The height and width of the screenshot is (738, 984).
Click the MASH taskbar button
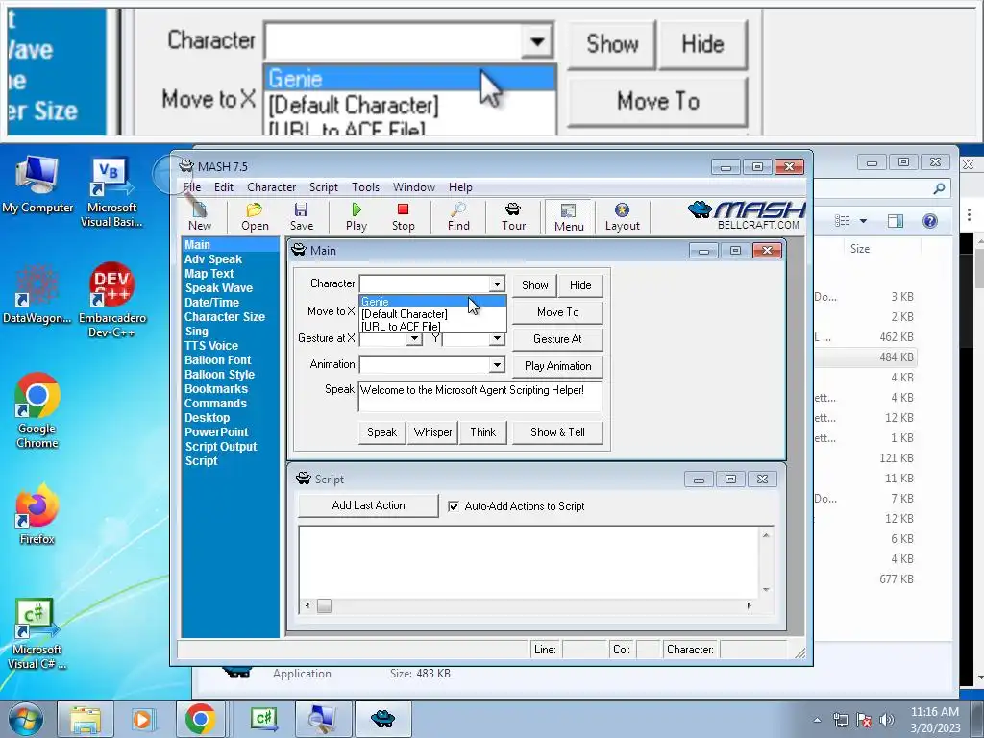pos(382,719)
